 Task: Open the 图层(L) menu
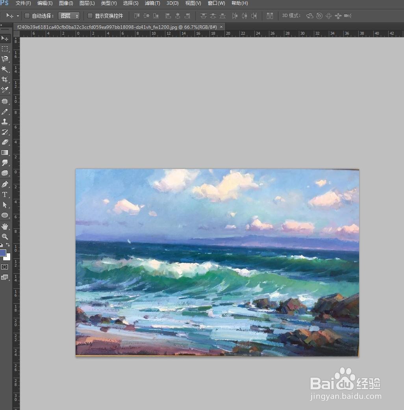87,3
